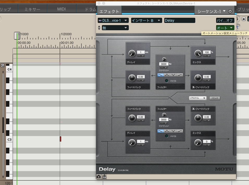Toggle lower filter バイパス LED
Screen dimensions: 249x185
(167, 136)
